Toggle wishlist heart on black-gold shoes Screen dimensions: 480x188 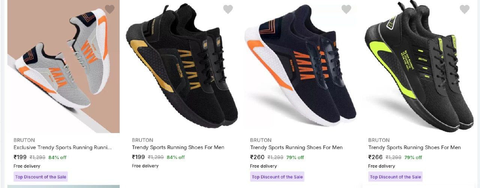(228, 9)
